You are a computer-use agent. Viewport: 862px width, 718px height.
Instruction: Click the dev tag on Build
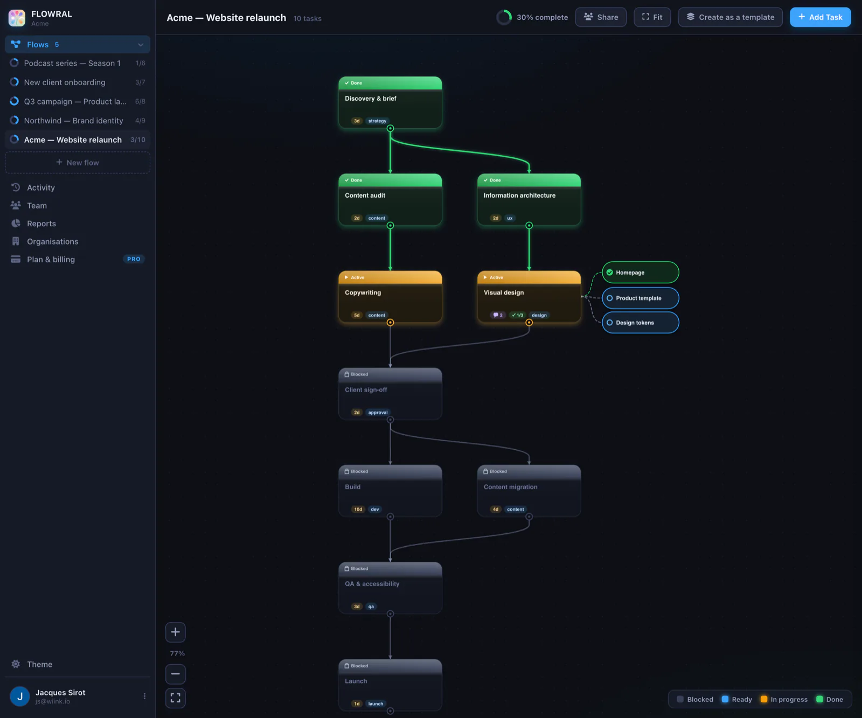coord(375,509)
